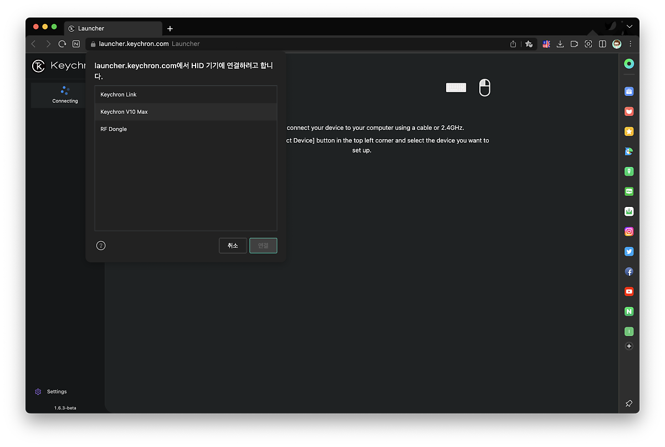The height and width of the screenshot is (447, 665).
Task: Open Facebook in the sidebar
Action: pos(629,272)
